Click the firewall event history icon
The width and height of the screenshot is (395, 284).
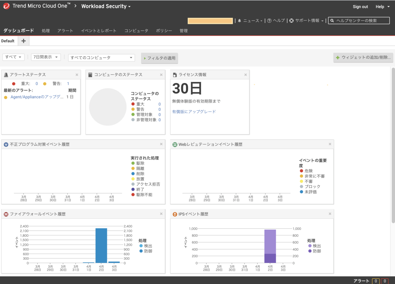tap(6, 214)
